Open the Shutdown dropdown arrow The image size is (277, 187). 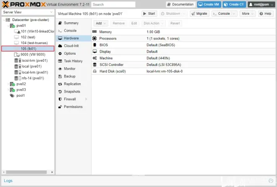[184, 13]
